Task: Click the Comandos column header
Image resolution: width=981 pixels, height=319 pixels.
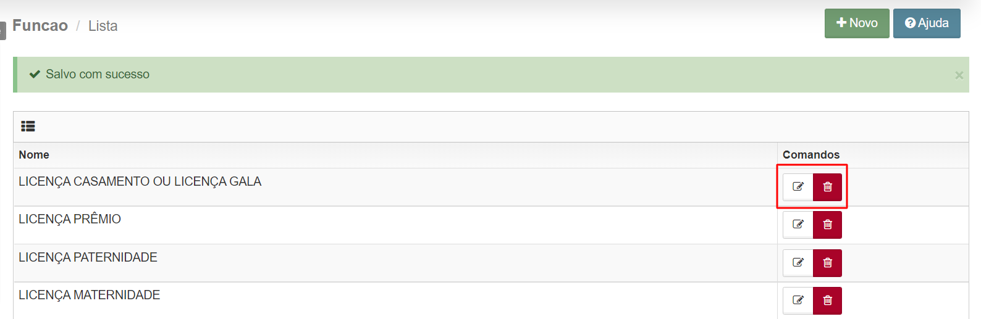Action: coord(811,155)
